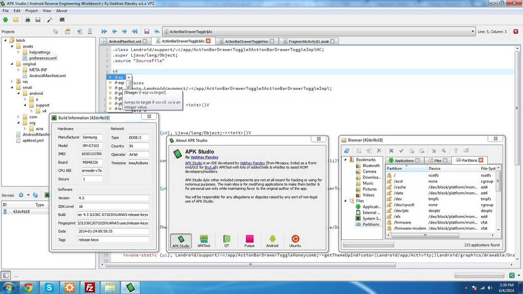
Task: Select APK Studio credit button in About dialog
Action: pyautogui.click(x=181, y=241)
